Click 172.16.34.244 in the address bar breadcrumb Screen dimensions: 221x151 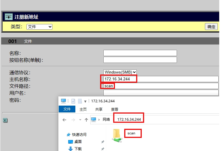(x=129, y=120)
